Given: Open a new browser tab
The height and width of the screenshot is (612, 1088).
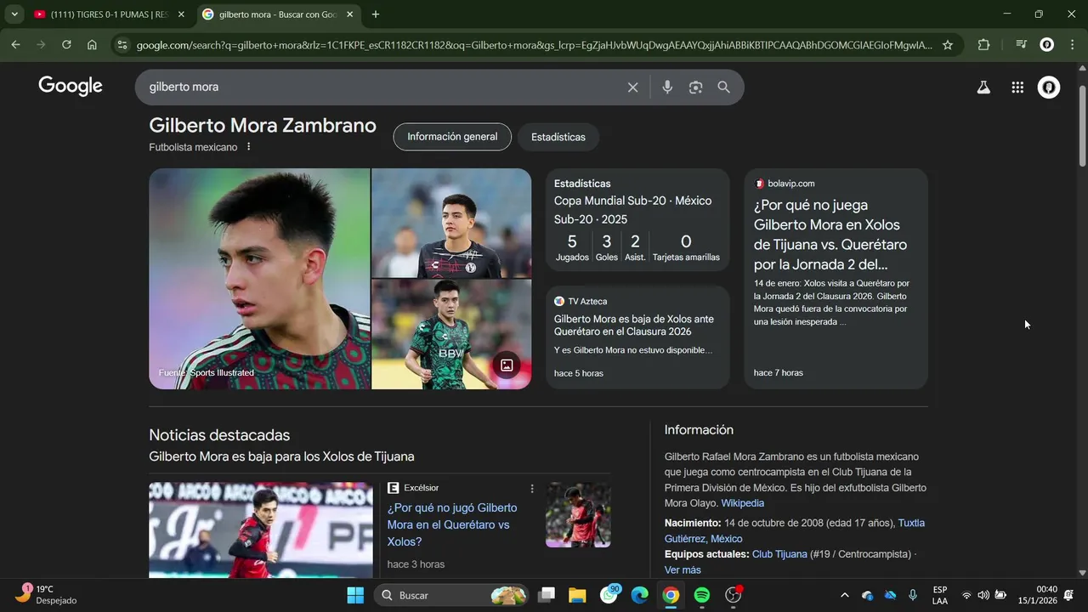Looking at the screenshot, I should click(x=376, y=14).
